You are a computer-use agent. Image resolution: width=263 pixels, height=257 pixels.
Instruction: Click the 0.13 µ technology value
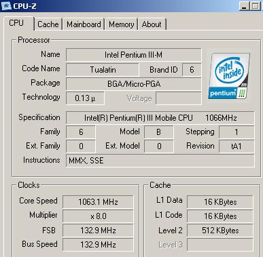point(85,98)
